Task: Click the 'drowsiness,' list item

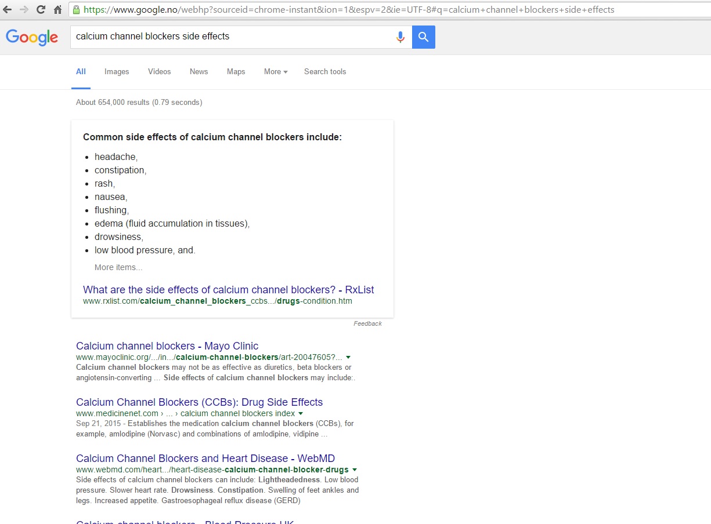Action: point(119,237)
